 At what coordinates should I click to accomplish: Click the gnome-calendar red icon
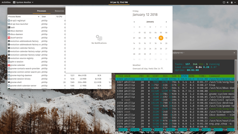point(9,65)
